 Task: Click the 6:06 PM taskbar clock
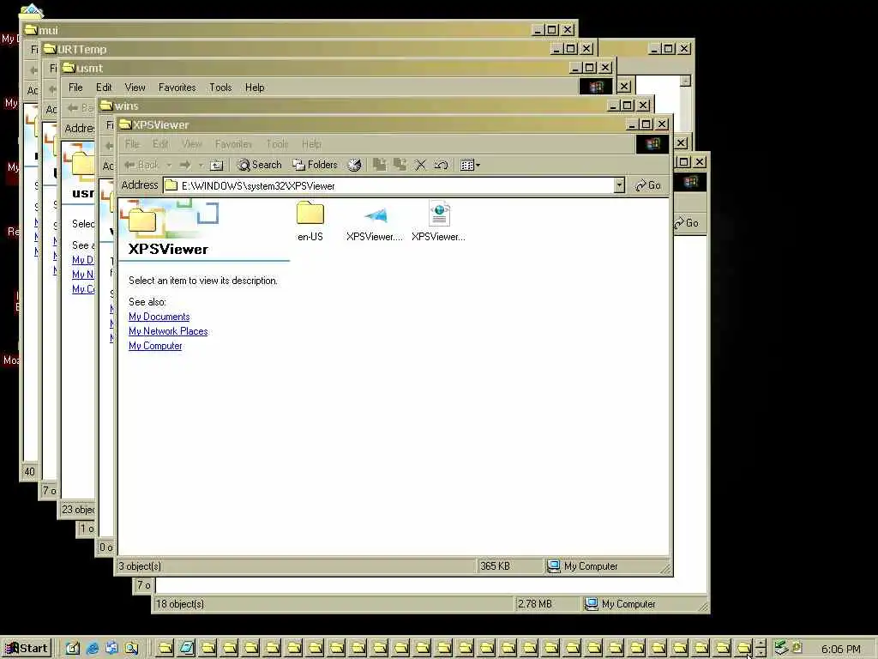[x=840, y=649]
